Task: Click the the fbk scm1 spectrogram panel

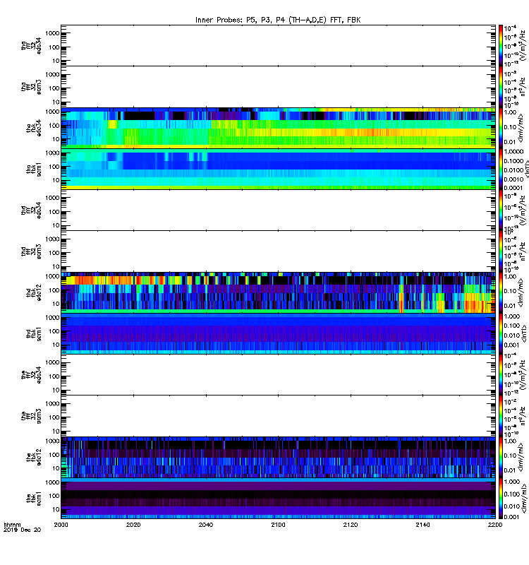Action: [278, 499]
